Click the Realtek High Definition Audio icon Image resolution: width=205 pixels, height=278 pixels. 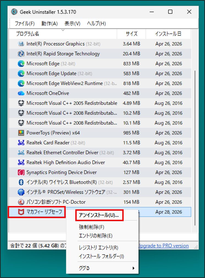pyautogui.click(x=21, y=162)
